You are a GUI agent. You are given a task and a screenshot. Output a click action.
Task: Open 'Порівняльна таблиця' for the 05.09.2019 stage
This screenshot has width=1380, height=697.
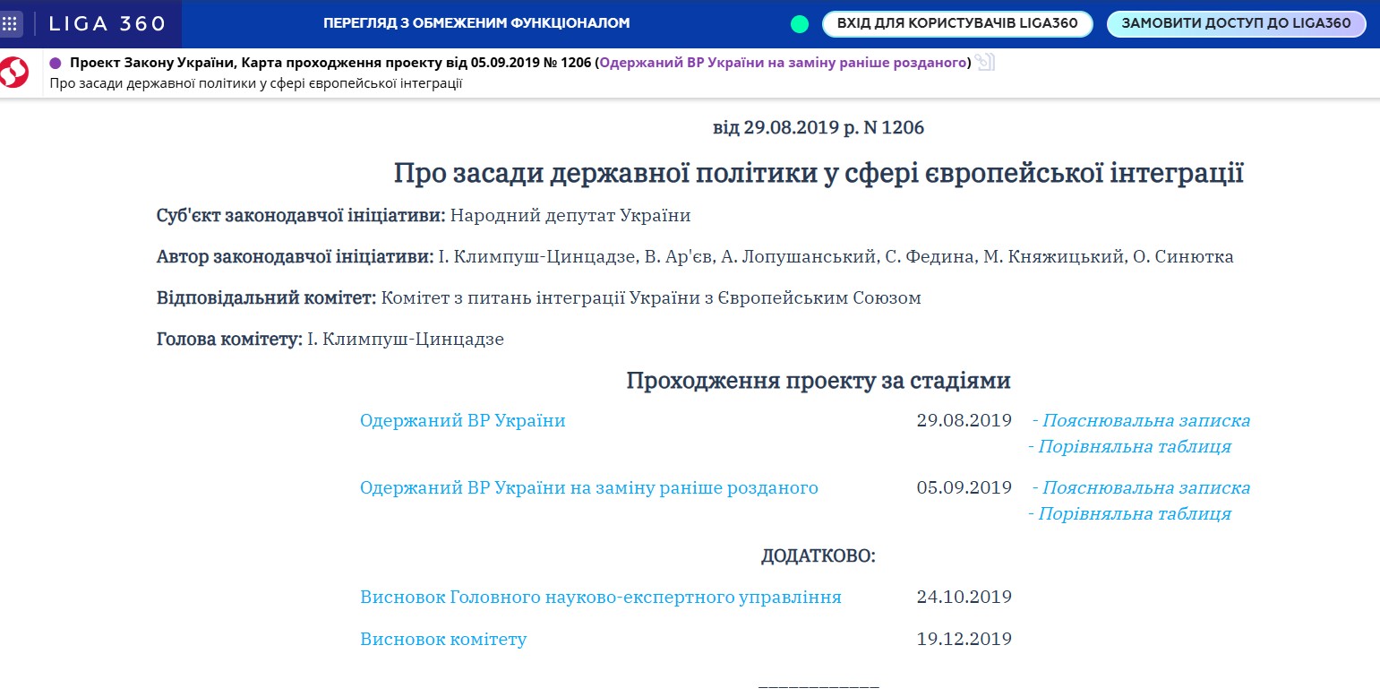1134,514
